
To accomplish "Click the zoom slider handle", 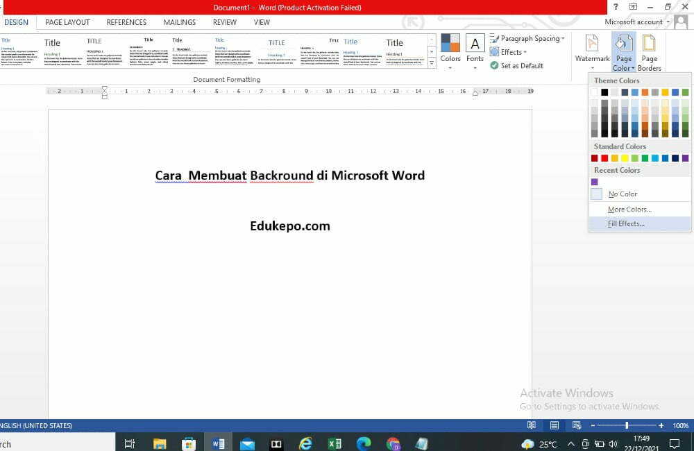I will click(627, 425).
